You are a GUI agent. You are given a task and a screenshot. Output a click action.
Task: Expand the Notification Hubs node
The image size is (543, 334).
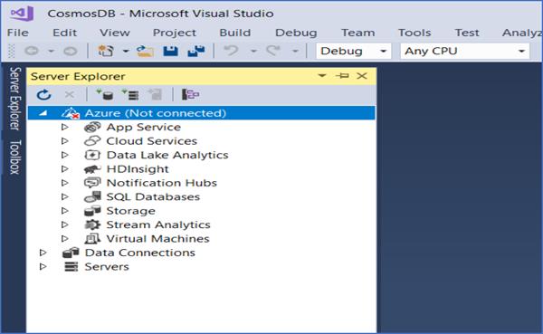(x=64, y=183)
